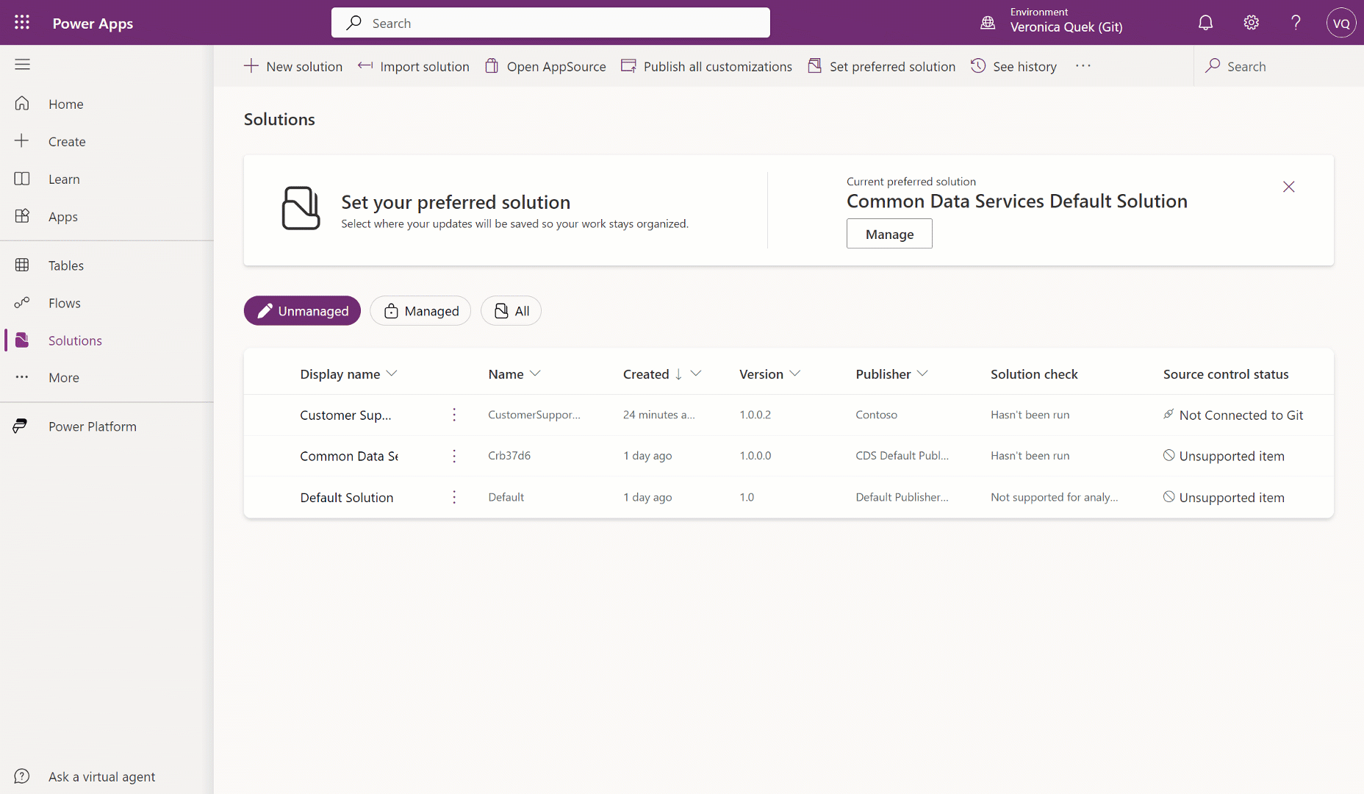
Task: Open options for Default Solution row
Action: tap(454, 498)
